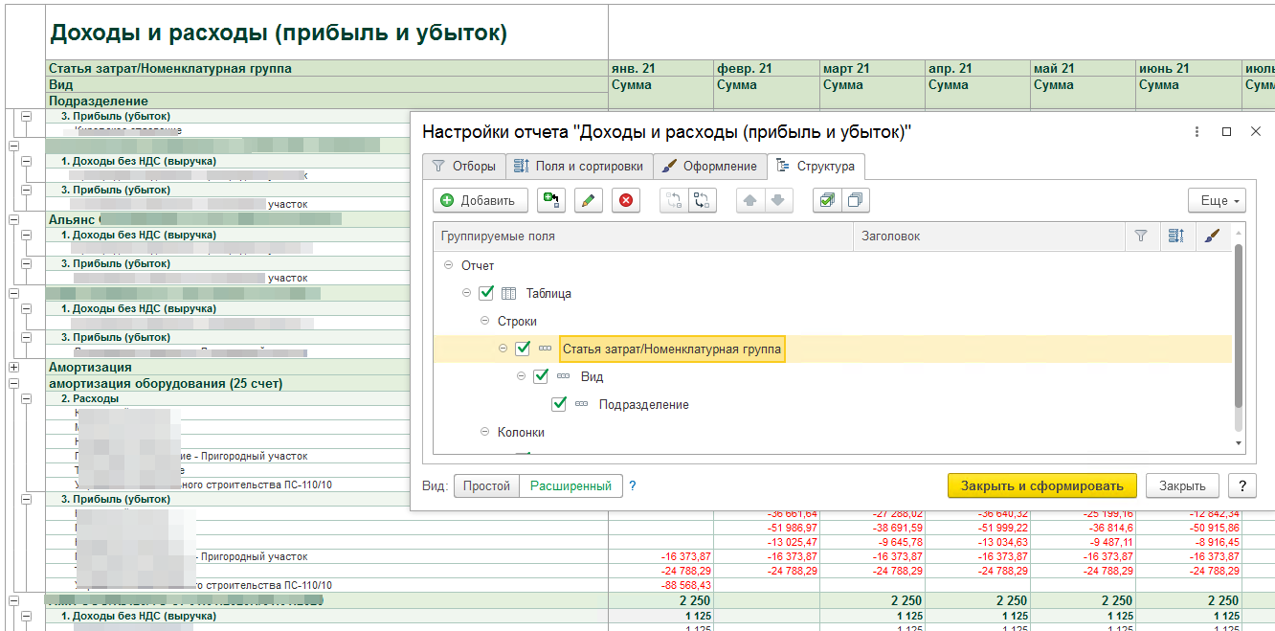Click the cell with value -13 025,47

pyautogui.click(x=767, y=542)
